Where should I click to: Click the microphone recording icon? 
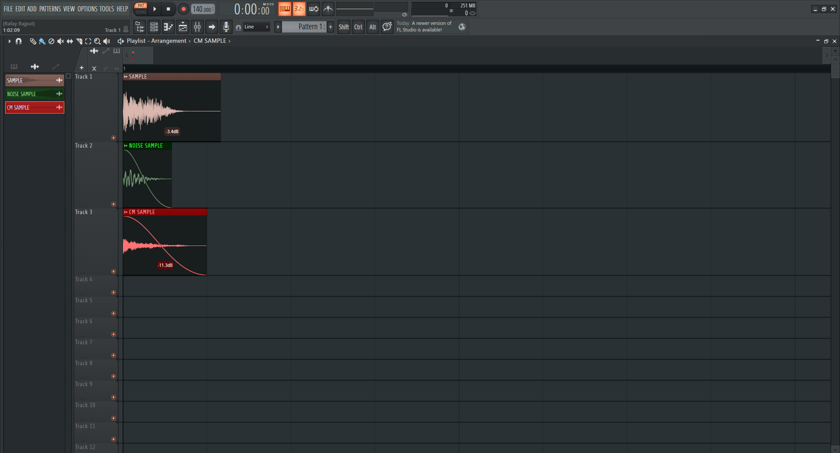coord(226,27)
